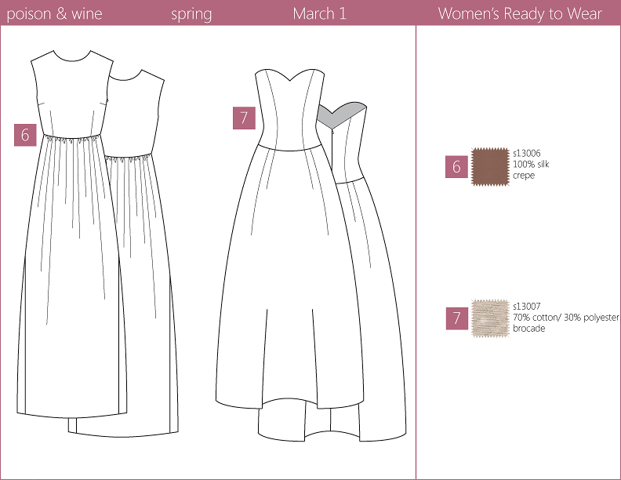Image resolution: width=621 pixels, height=480 pixels.
Task: Select the number 7 badge next to beige swatch
Action: [456, 318]
